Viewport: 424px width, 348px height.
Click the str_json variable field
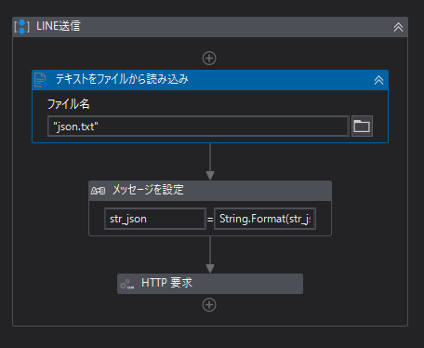(155, 219)
